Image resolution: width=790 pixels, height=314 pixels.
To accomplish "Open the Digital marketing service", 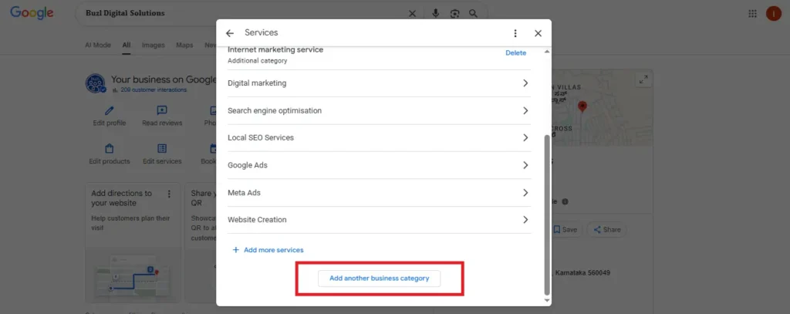I will click(x=379, y=83).
